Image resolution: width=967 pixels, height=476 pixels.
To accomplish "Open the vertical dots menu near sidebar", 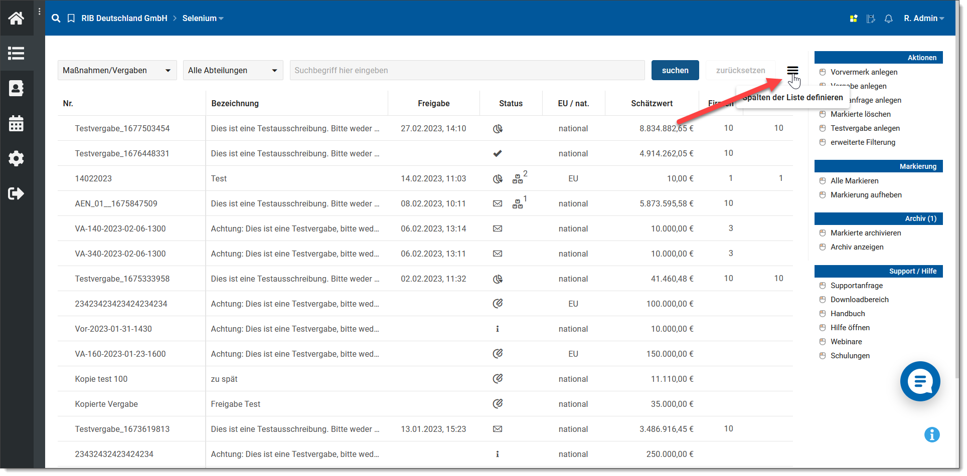I will pos(40,11).
